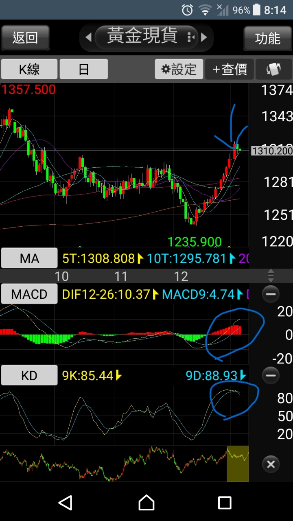Change the 日 period selector

(84, 69)
